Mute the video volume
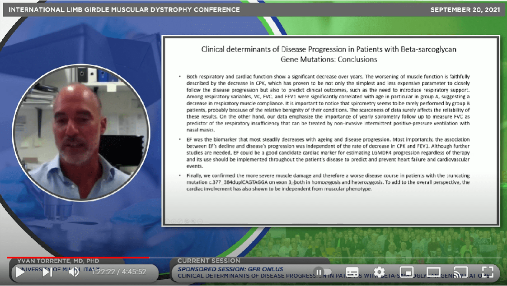Viewport: 507px width, 286px height. pyautogui.click(x=74, y=272)
